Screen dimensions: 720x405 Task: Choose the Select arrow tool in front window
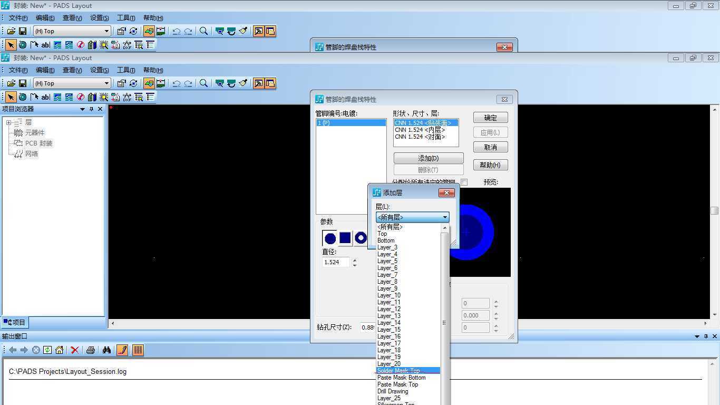[11, 97]
